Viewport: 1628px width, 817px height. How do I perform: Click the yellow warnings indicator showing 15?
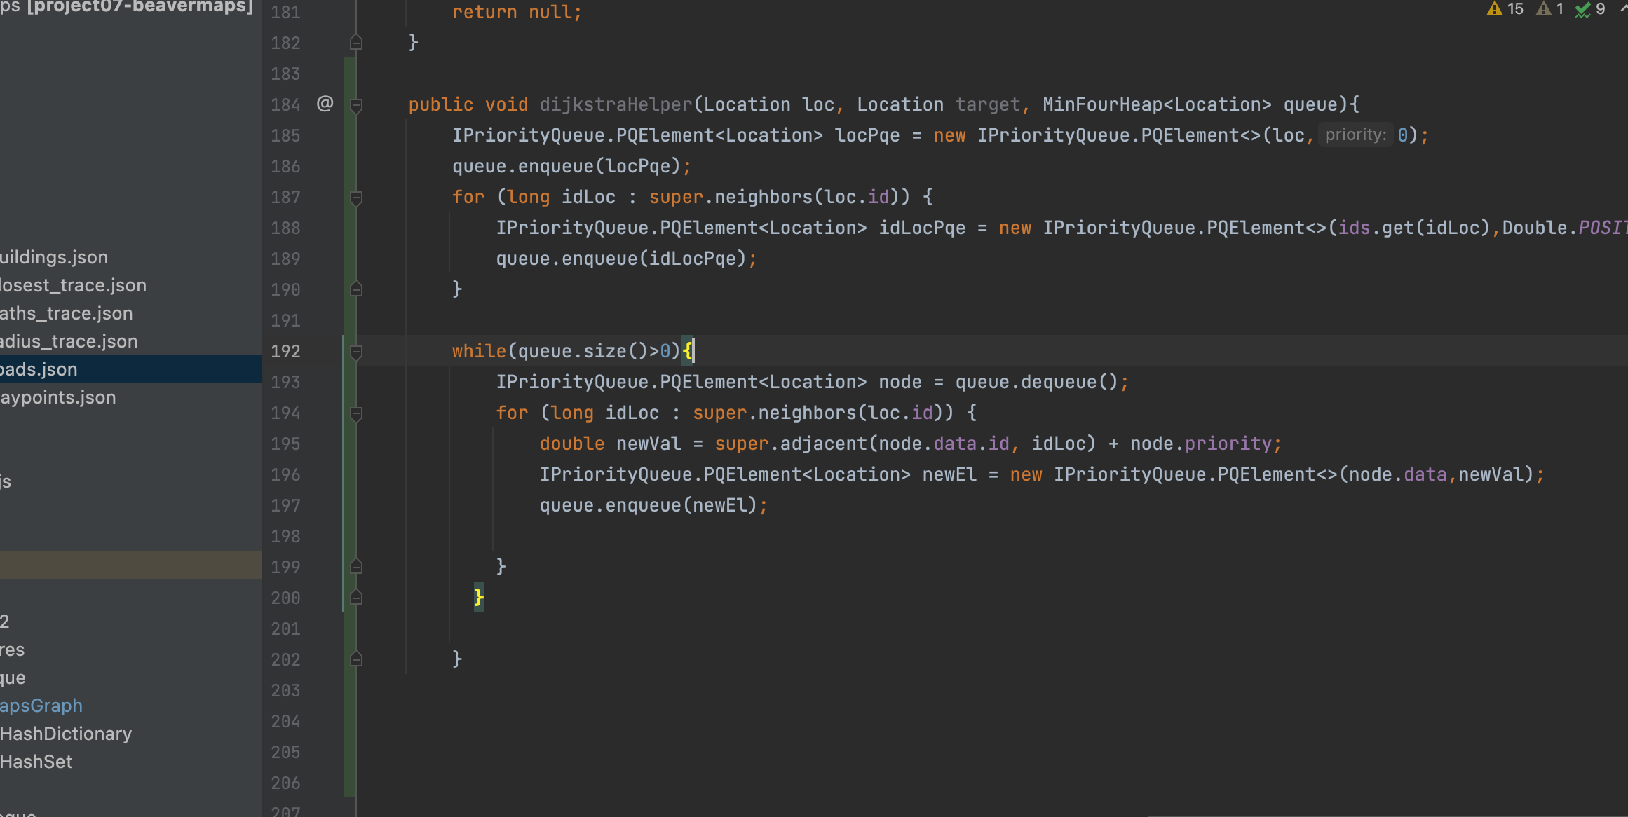(1505, 9)
